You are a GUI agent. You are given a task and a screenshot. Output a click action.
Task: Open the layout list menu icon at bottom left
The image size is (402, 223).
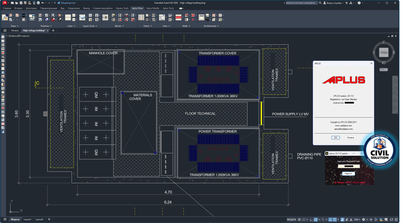[5, 219]
